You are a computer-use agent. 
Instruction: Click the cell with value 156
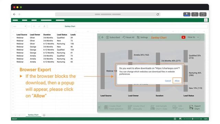point(72,44)
